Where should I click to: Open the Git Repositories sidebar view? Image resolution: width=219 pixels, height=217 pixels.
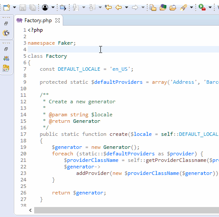pyautogui.click(x=6, y=68)
